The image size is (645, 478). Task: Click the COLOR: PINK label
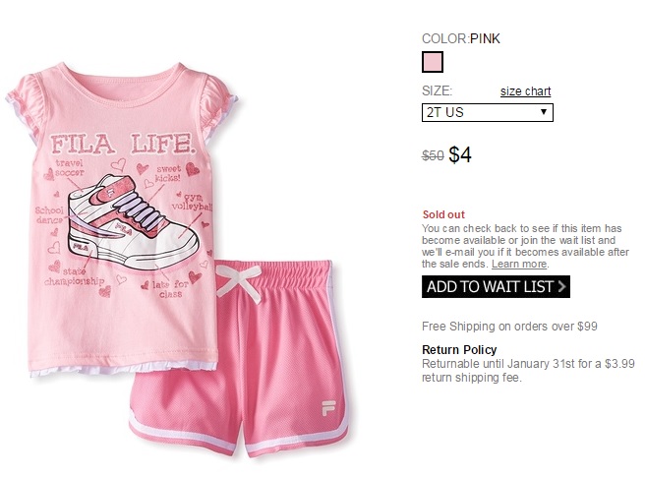pos(461,38)
